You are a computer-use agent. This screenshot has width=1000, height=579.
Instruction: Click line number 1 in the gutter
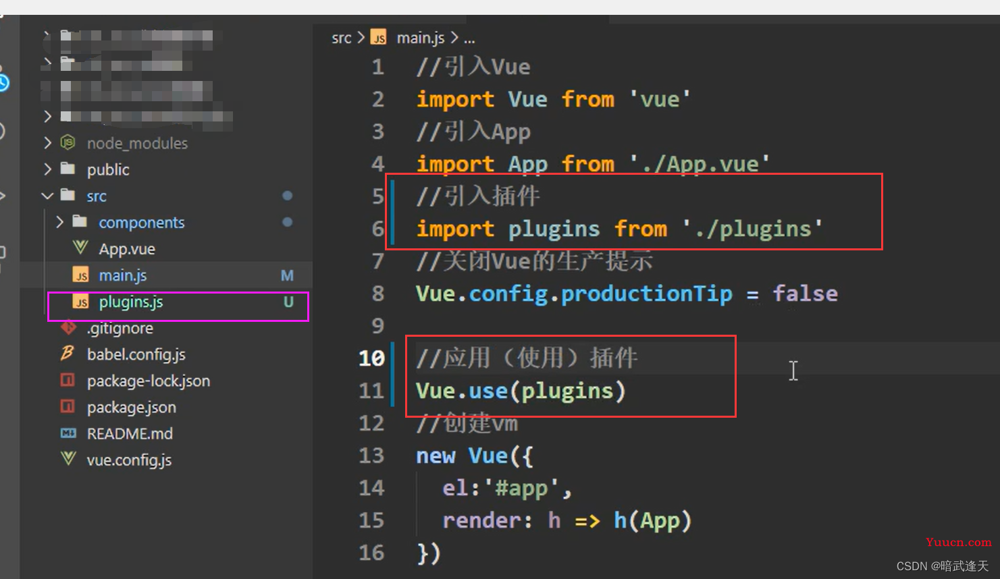pos(378,67)
